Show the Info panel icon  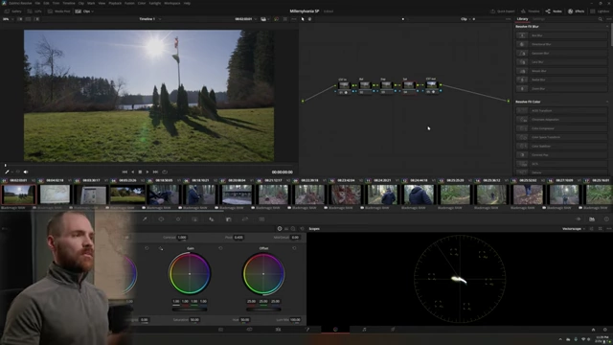606,219
